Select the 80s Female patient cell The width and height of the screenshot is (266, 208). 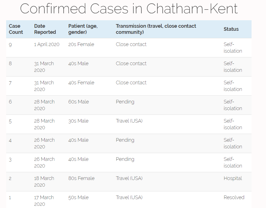pyautogui.click(x=81, y=178)
